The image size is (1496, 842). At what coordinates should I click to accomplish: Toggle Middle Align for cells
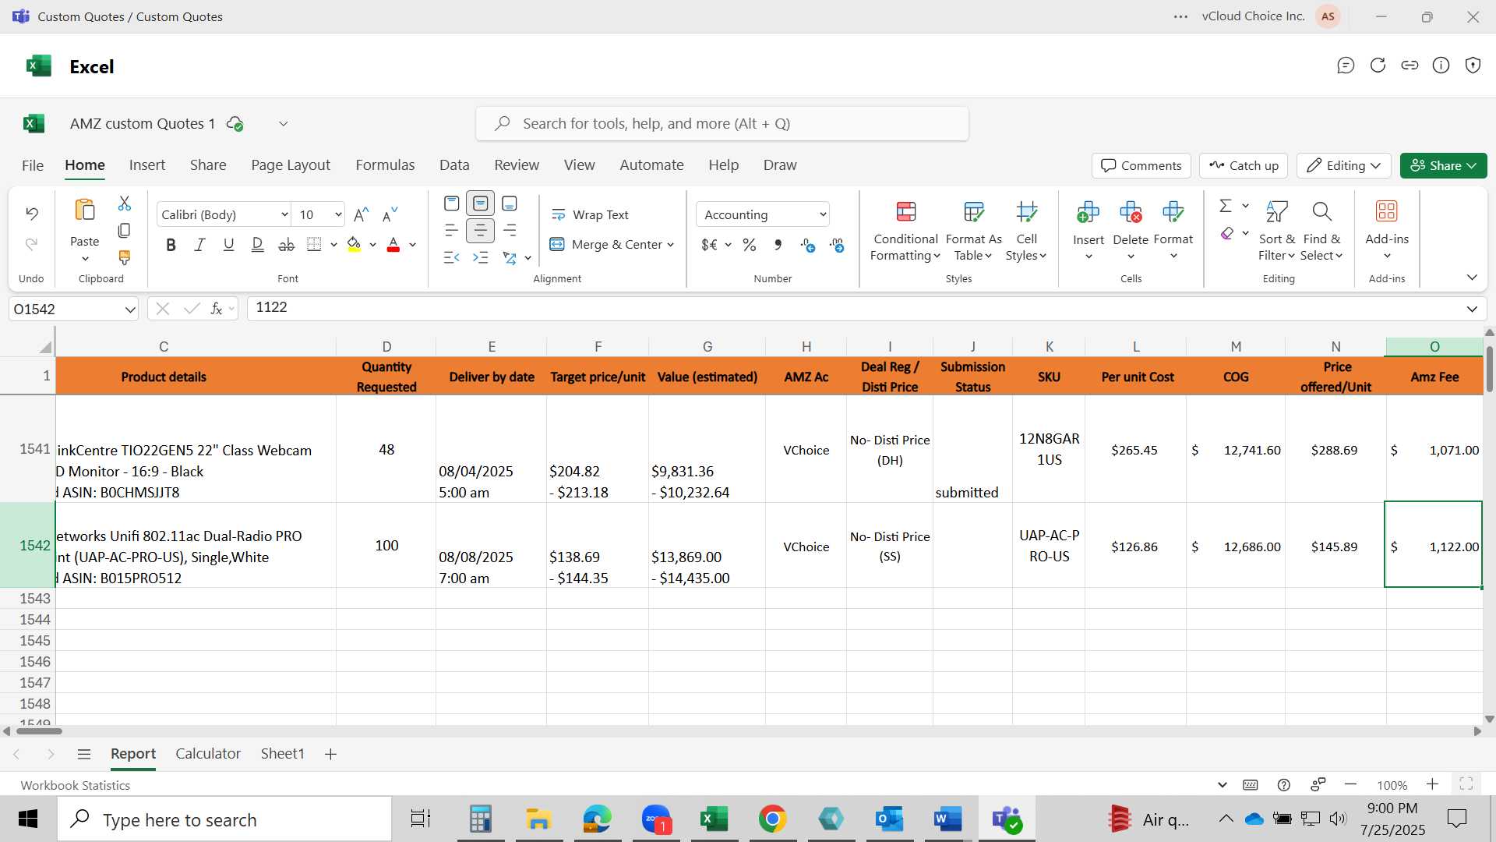[x=481, y=203]
